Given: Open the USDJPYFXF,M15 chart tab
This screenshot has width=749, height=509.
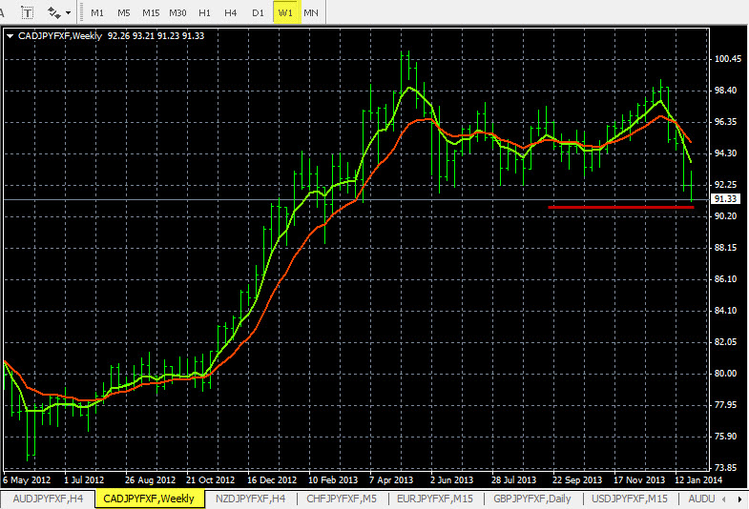Looking at the screenshot, I should 630,499.
